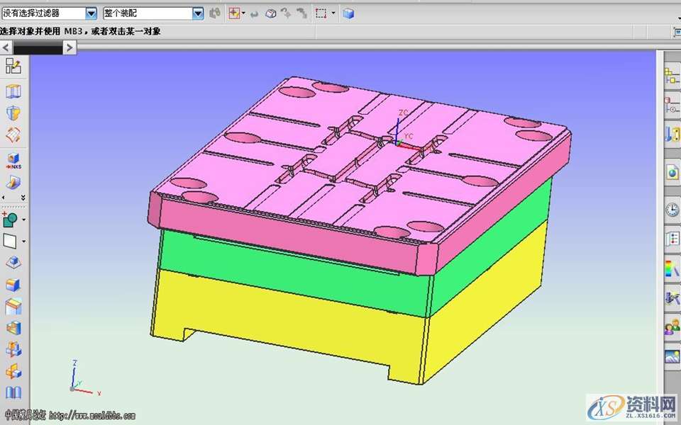The width and height of the screenshot is (681, 425).
Task: Click the ZC axis on the model triad
Action: pos(398,125)
